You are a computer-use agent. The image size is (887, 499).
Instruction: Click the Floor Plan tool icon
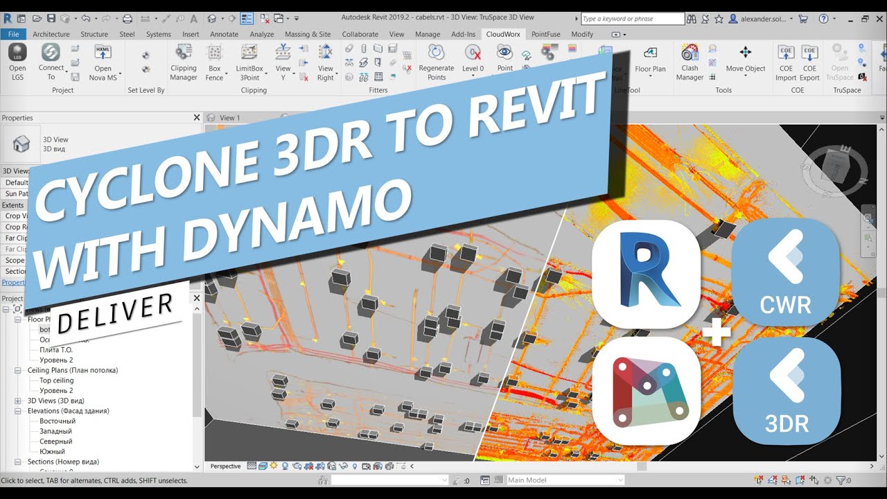click(650, 53)
